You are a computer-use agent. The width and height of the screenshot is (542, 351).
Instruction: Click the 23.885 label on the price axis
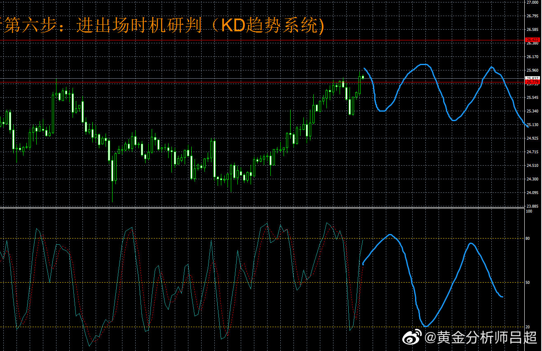click(532, 206)
